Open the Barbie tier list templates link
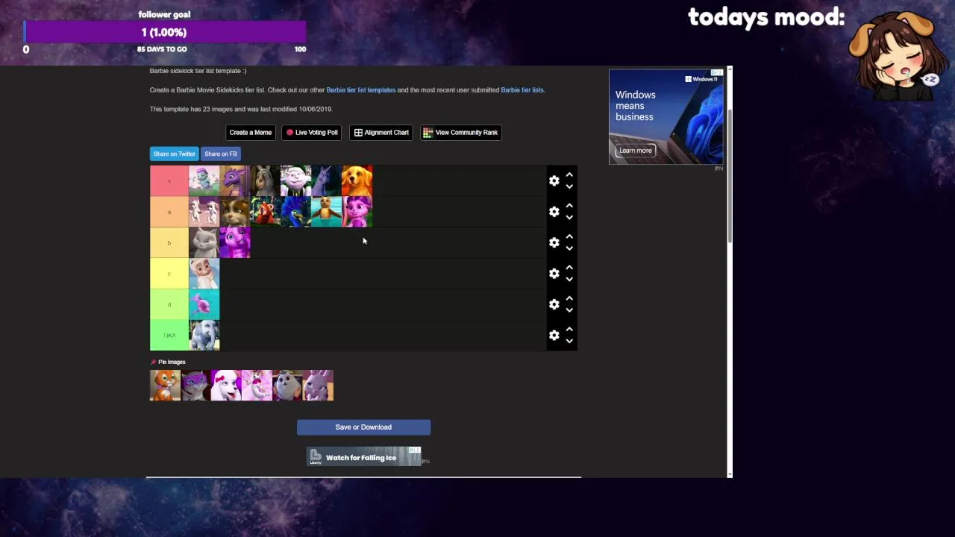 click(x=361, y=90)
